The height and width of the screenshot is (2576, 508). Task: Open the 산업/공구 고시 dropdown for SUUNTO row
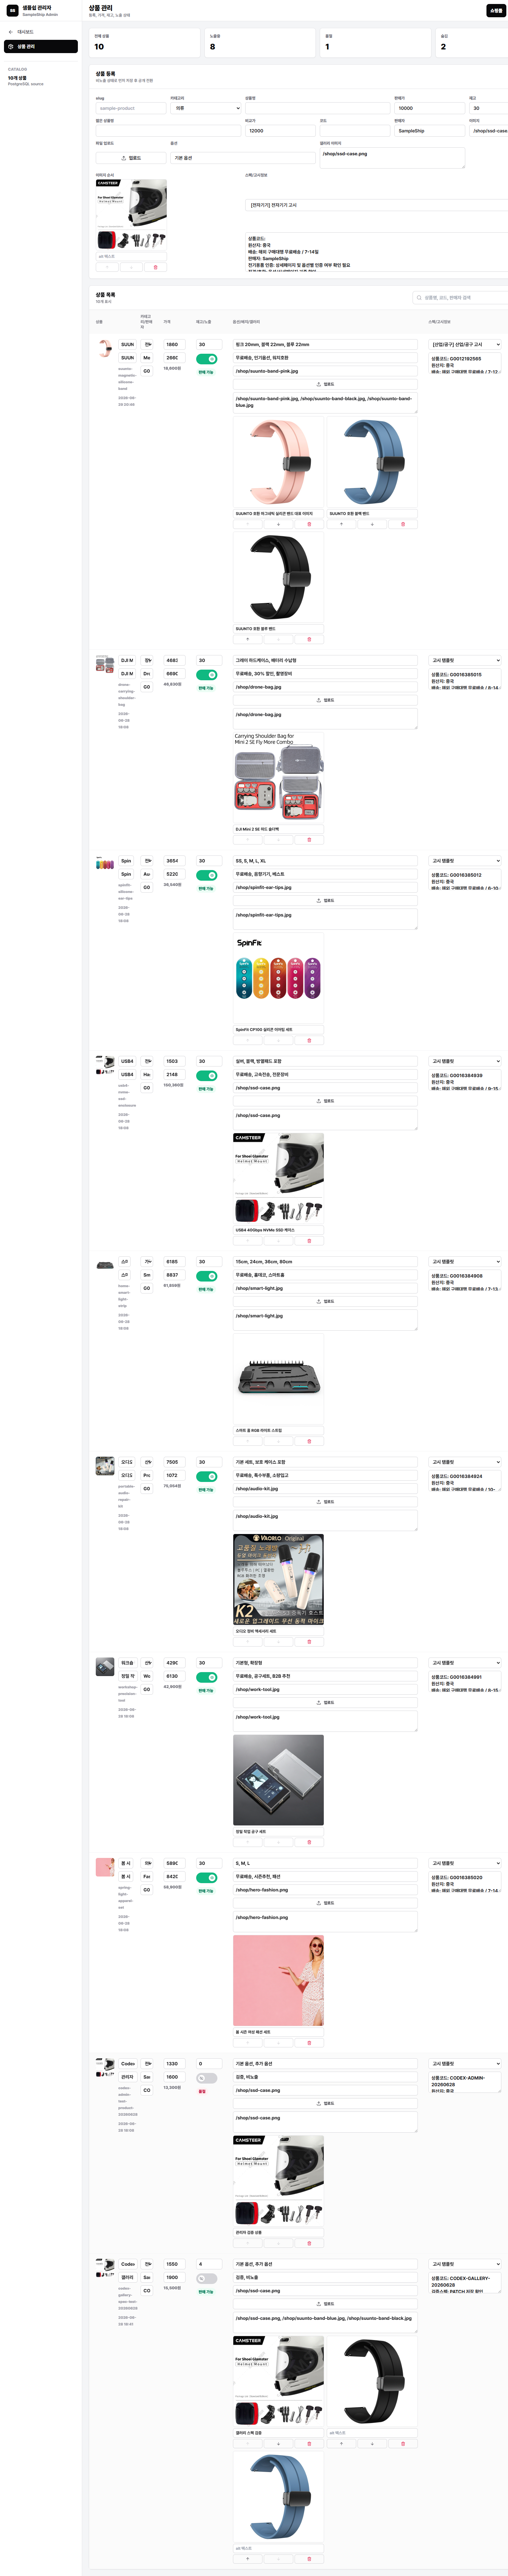465,344
